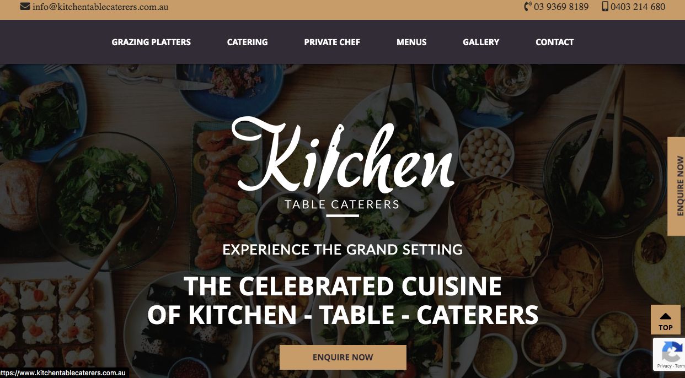
Task: Click the Experience the Grand Setting heading
Action: [x=342, y=250]
